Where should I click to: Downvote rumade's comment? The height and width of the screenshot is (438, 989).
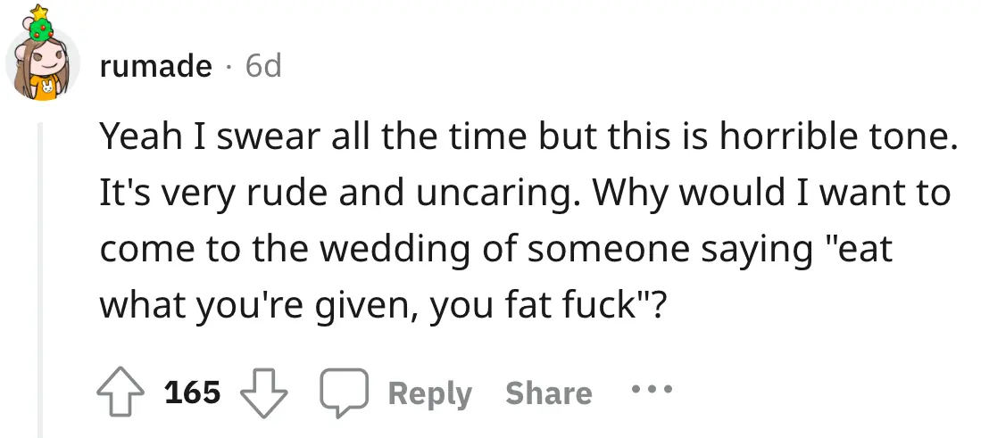[x=265, y=393]
